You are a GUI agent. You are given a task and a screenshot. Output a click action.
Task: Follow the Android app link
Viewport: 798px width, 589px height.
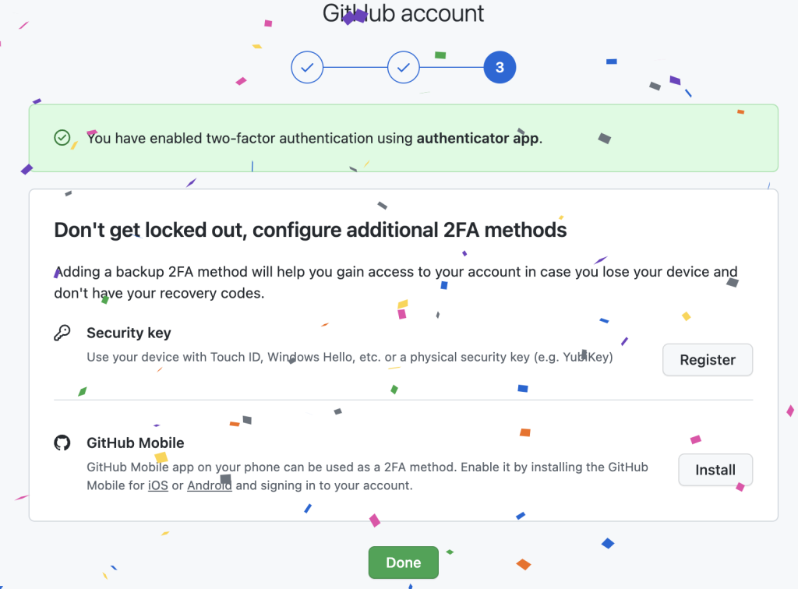click(209, 485)
